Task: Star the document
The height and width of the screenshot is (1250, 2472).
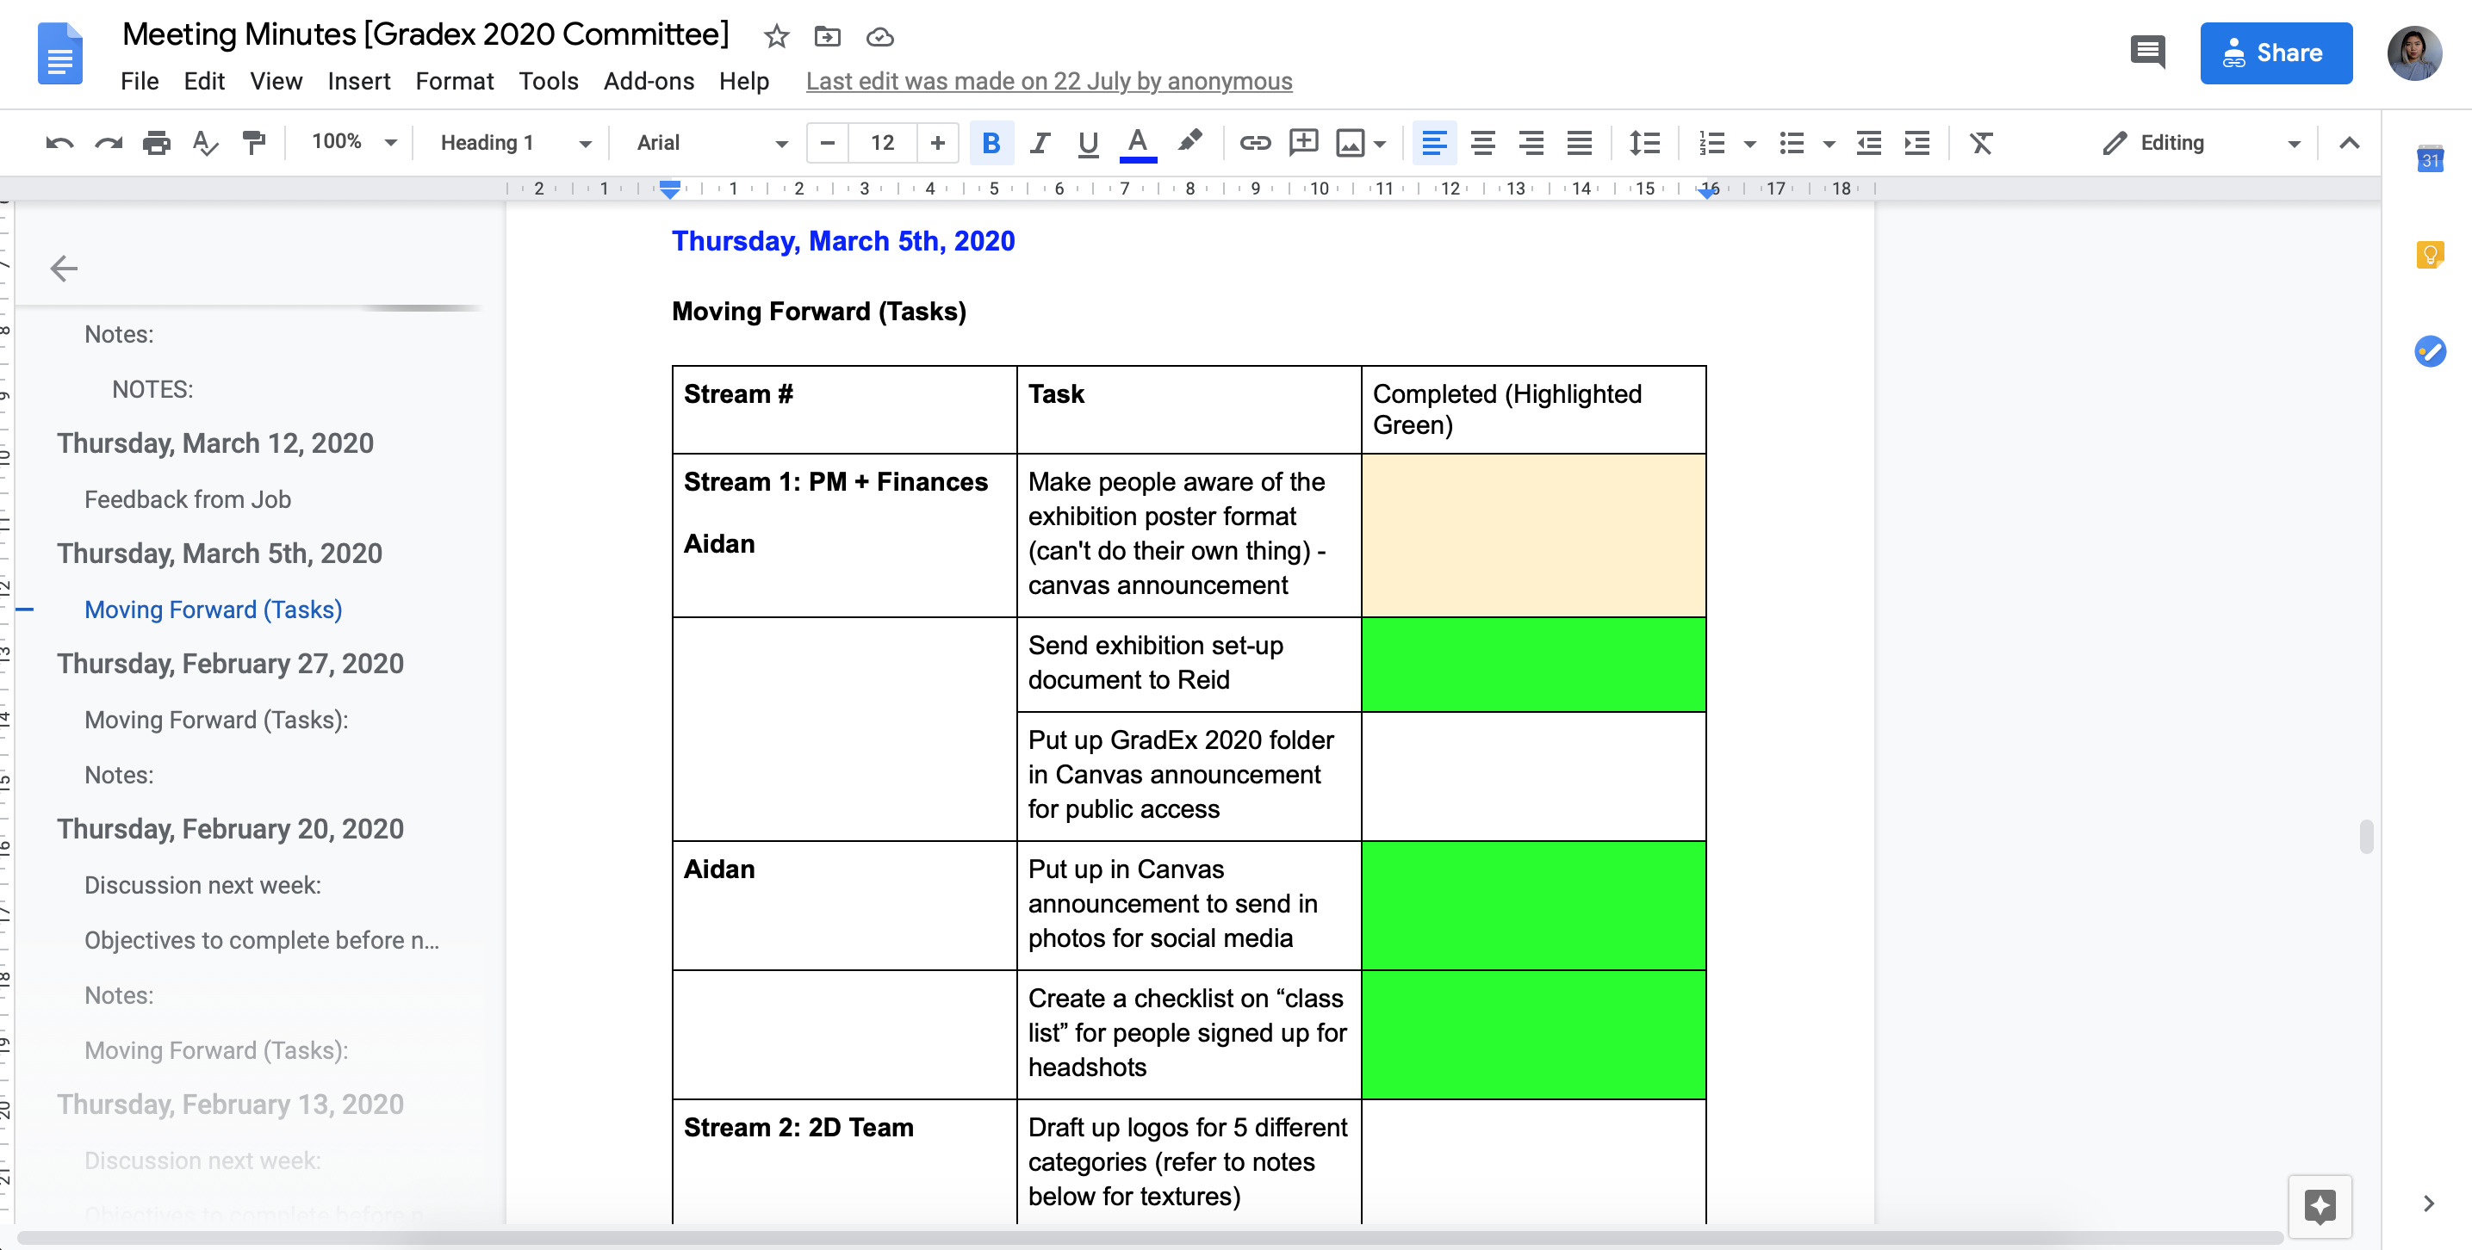Action: pos(776,36)
